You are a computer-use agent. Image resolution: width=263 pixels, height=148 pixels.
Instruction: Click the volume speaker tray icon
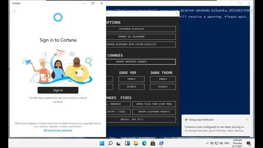tap(221, 143)
